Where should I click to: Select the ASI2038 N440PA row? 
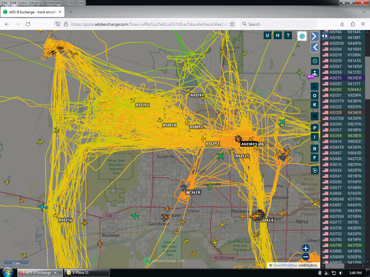343,43
